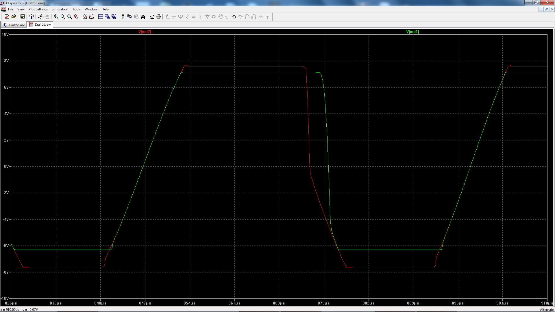
Task: Open the Simulation menu
Action: tap(60, 9)
